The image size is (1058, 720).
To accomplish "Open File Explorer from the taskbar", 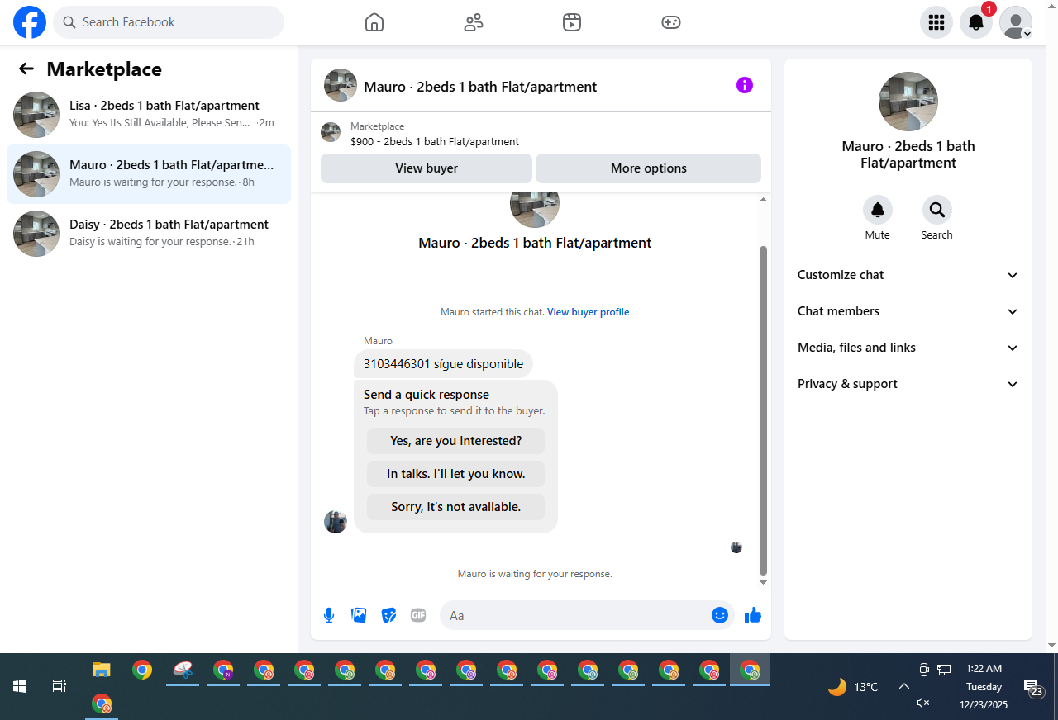I will [x=101, y=670].
